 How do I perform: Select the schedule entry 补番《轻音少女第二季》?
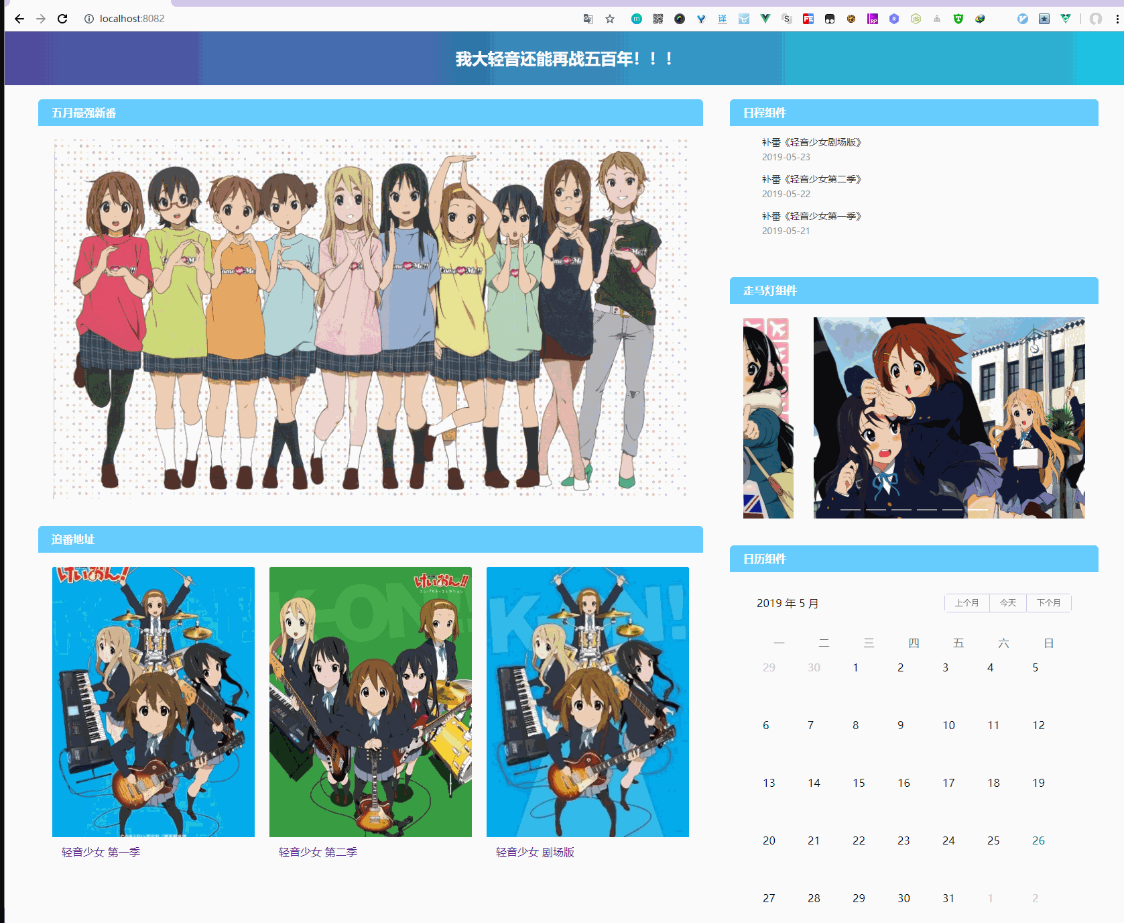point(812,179)
